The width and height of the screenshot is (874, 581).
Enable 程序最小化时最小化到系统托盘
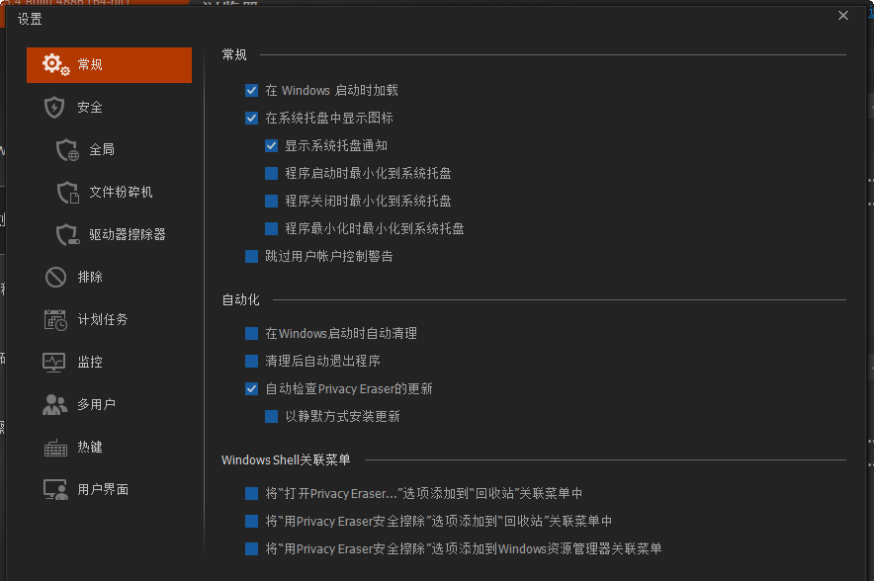(x=271, y=228)
